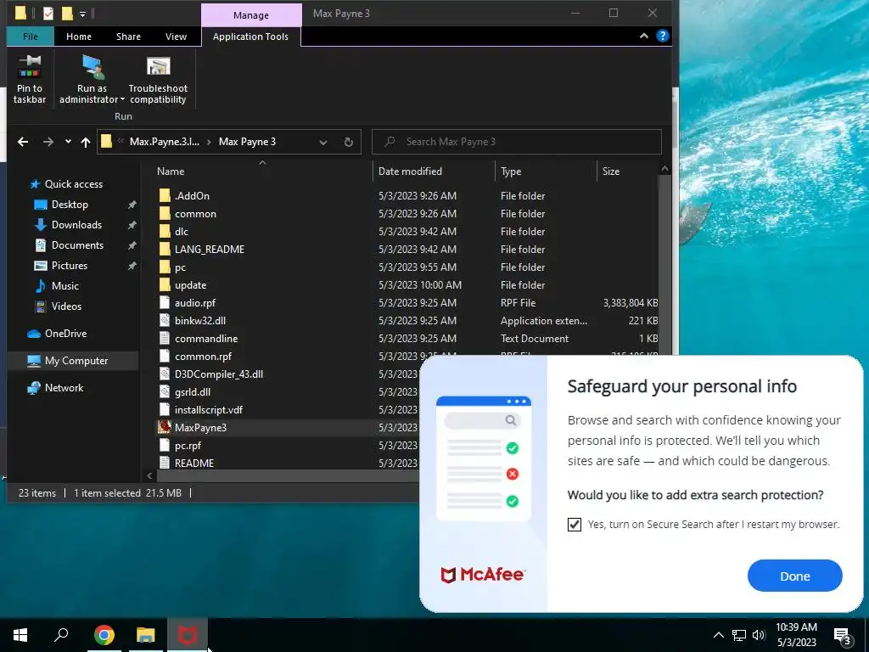The height and width of the screenshot is (652, 869).
Task: Open Troubleshoot compatibility tool
Action: coord(158,80)
